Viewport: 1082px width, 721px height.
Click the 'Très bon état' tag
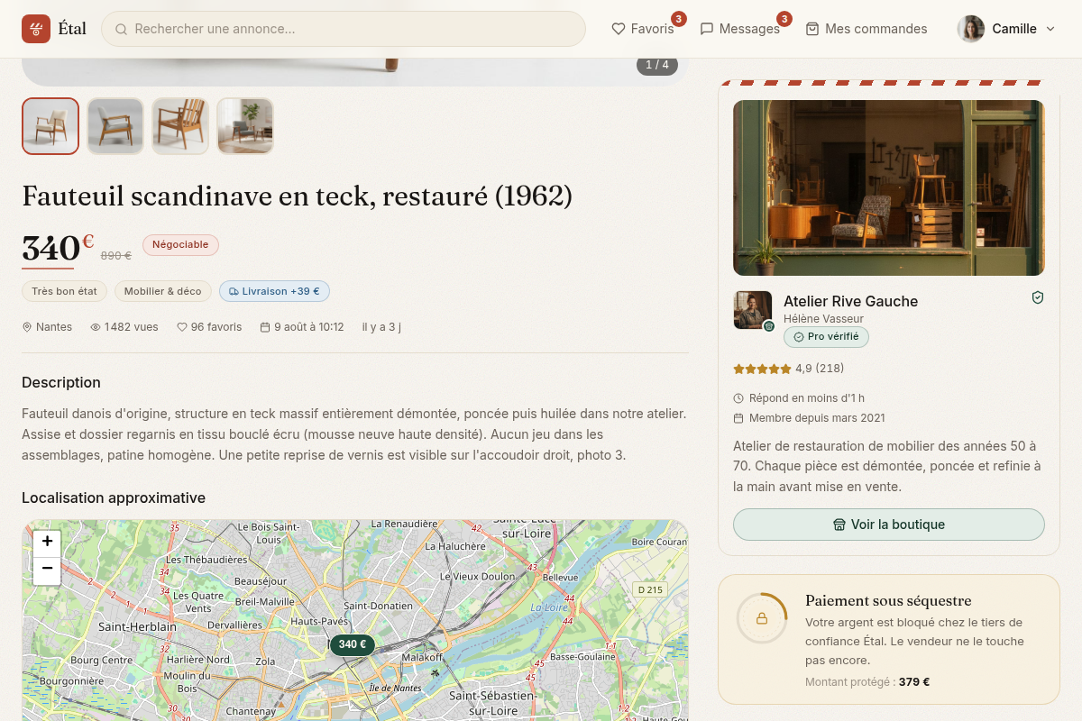coord(65,291)
